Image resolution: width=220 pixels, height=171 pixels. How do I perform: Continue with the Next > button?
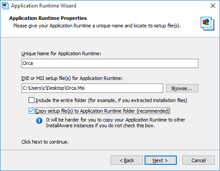coord(160,160)
